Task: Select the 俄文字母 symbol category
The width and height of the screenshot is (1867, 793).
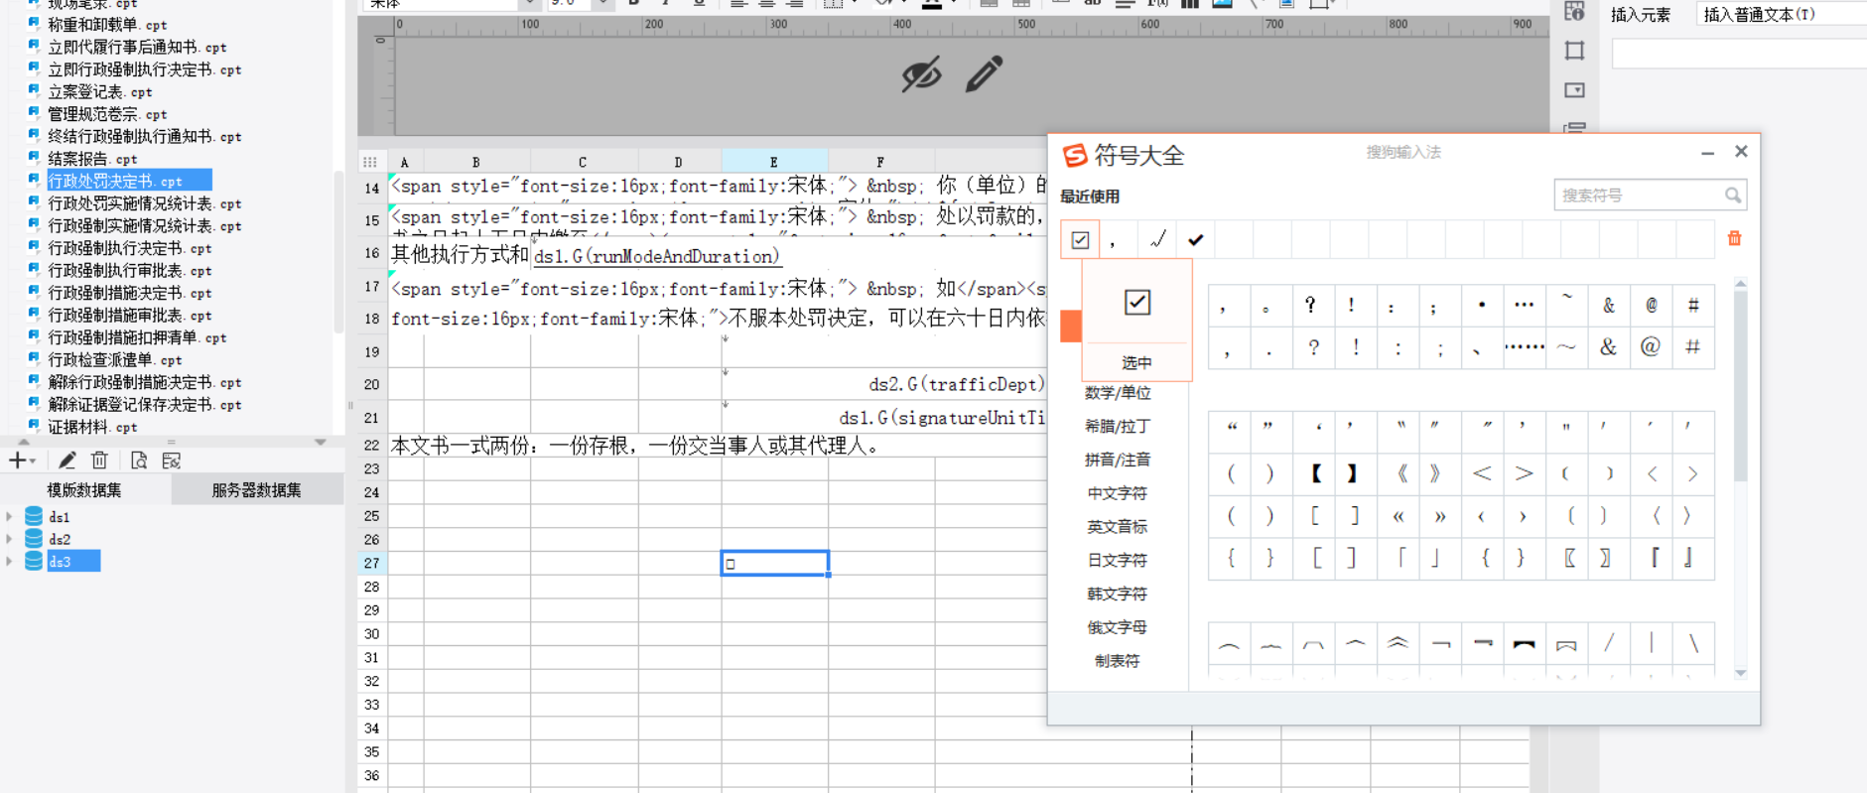Action: [1118, 627]
